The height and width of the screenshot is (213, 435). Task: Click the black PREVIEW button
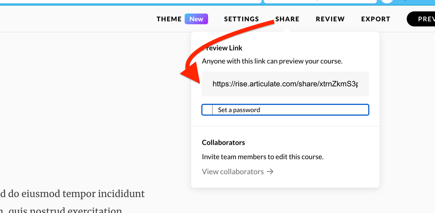[423, 19]
